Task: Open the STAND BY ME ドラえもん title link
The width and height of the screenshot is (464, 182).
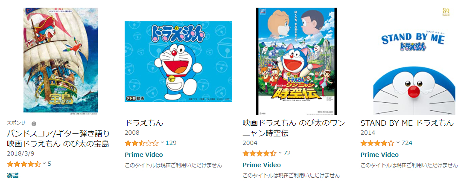Action: [x=407, y=123]
